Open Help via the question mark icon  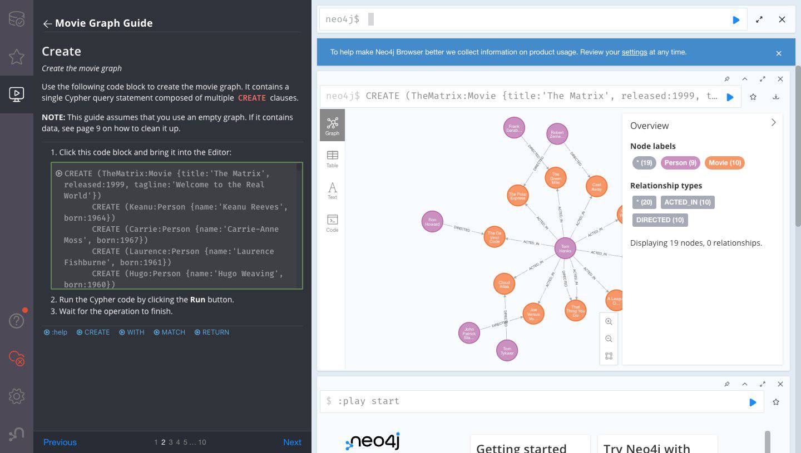click(x=16, y=321)
